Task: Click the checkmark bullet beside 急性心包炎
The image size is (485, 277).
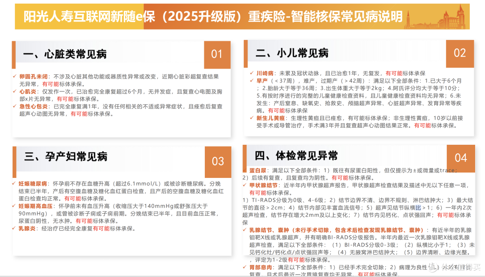Action: coord(14,106)
